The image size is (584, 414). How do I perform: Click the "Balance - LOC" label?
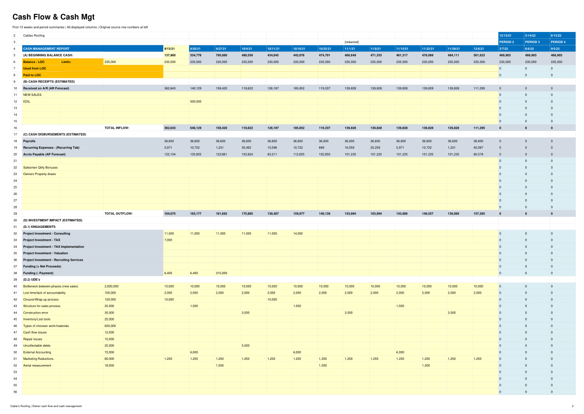point(34,62)
